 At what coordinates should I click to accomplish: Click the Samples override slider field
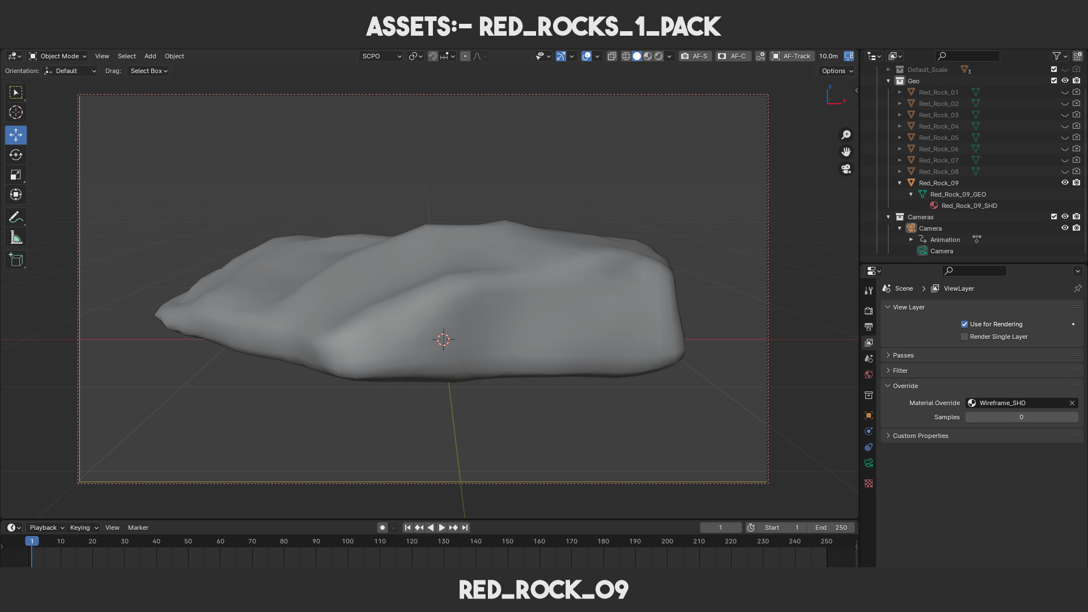pyautogui.click(x=1022, y=417)
